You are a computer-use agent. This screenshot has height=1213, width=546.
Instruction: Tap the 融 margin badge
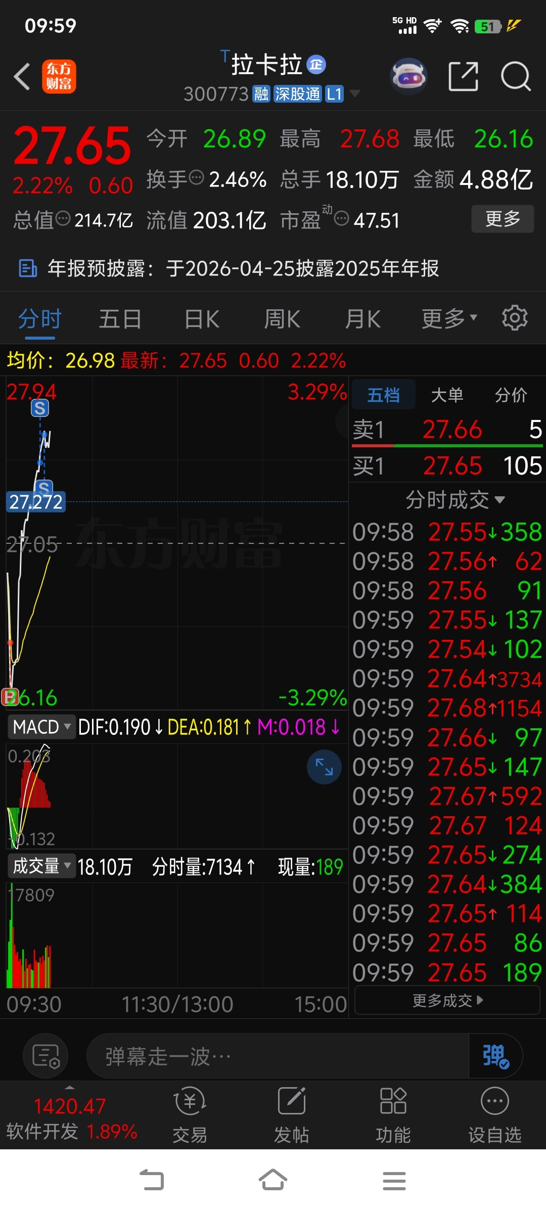[x=261, y=94]
